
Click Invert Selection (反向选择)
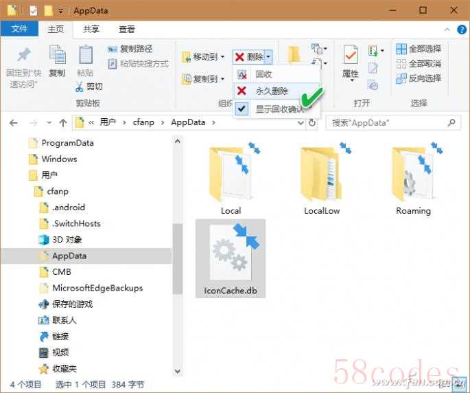point(419,78)
